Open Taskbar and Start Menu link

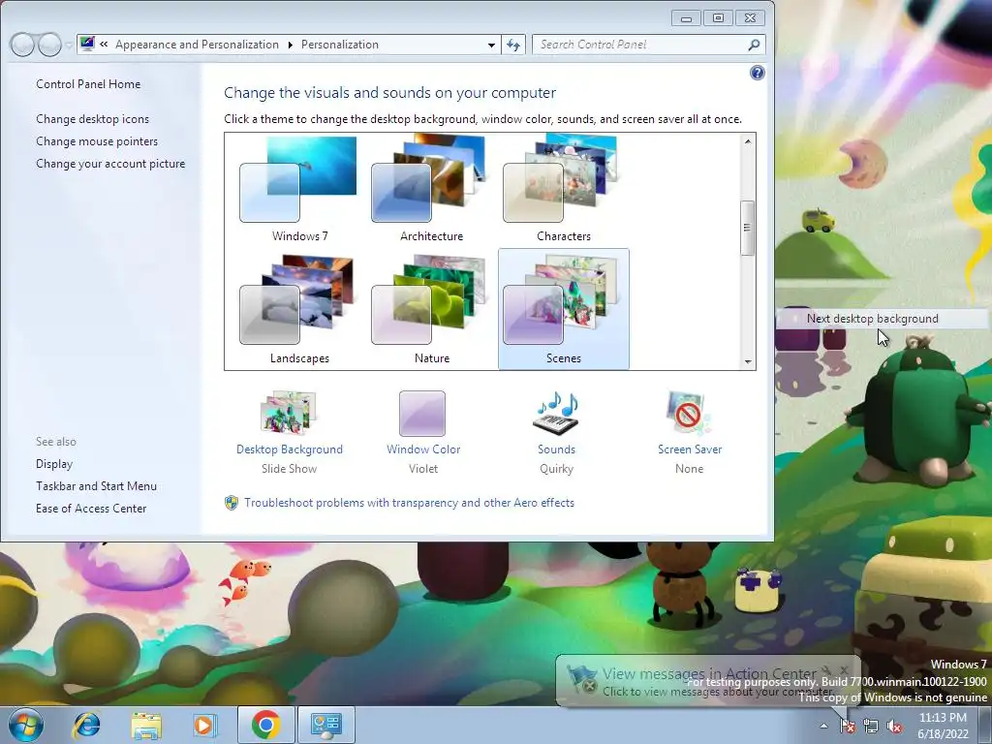pyautogui.click(x=96, y=486)
